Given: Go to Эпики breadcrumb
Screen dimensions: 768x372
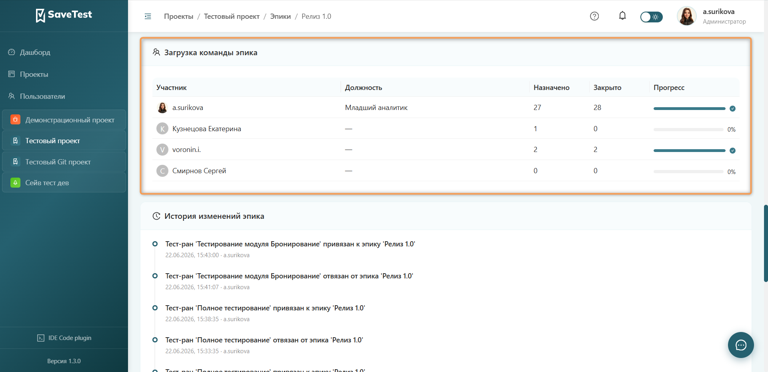Looking at the screenshot, I should (x=280, y=16).
